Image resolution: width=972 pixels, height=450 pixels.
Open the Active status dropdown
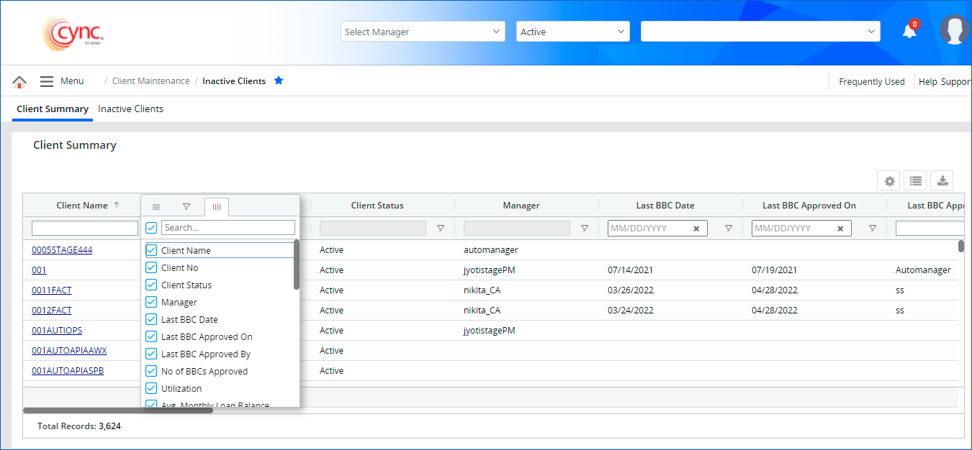tap(572, 32)
